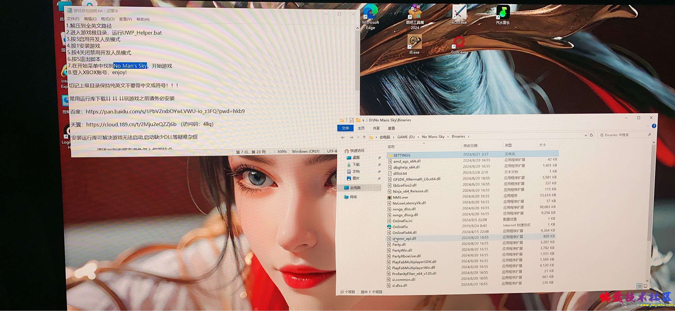
Task: Select the GoW.exe desktop shortcut
Action: point(459,45)
